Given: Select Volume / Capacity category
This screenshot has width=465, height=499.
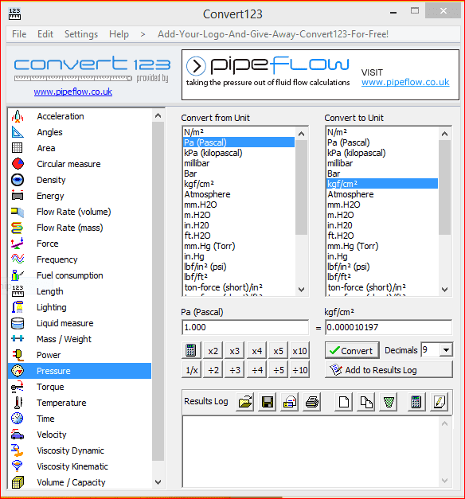Looking at the screenshot, I should click(80, 482).
